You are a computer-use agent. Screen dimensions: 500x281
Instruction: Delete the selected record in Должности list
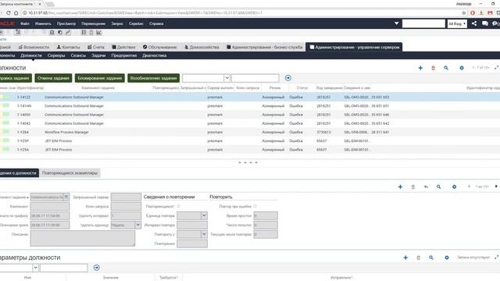click(433, 68)
